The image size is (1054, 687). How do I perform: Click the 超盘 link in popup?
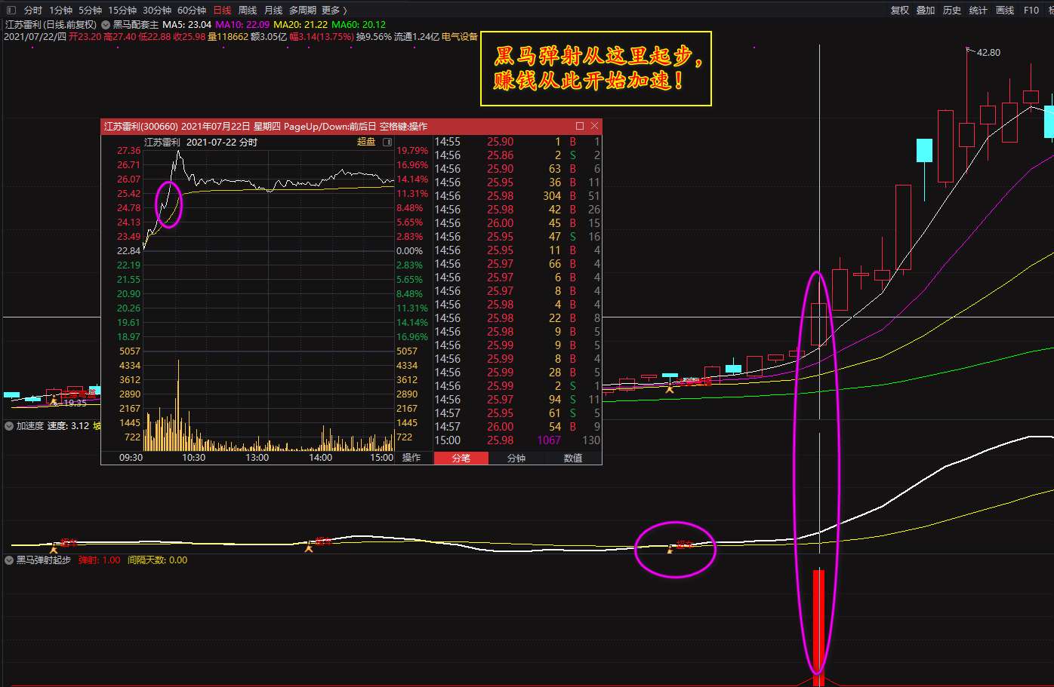[366, 142]
